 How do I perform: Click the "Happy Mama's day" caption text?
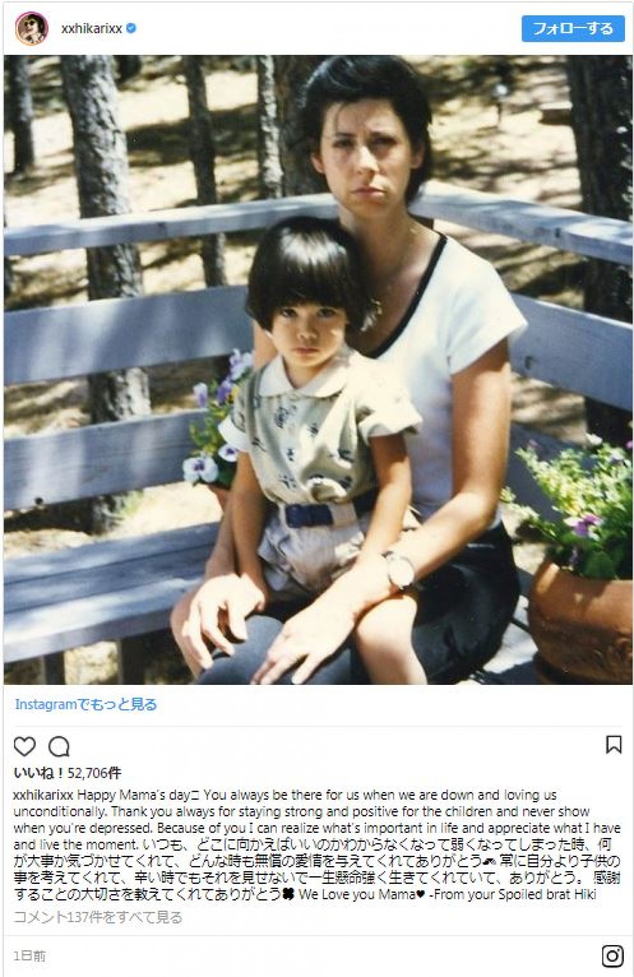tap(133, 795)
